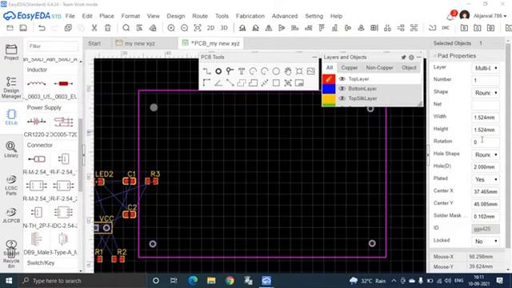This screenshot has height=288, width=512.
Task: Open the Locked dropdown showing No
Action: point(486,242)
